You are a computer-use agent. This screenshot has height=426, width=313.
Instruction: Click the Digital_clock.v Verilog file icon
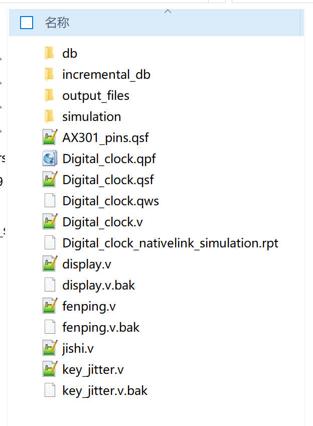click(x=50, y=222)
